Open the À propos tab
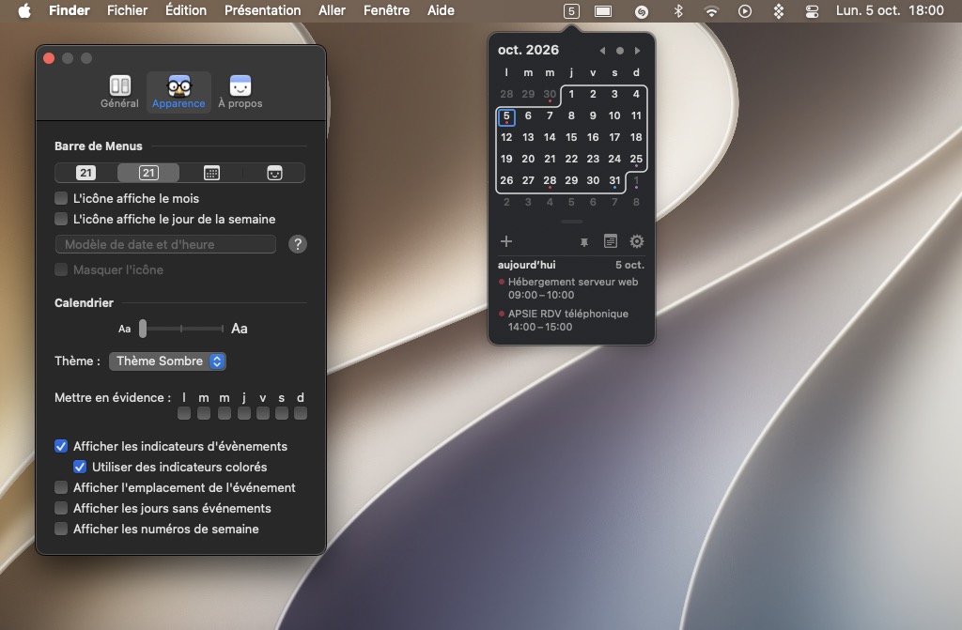 tap(240, 92)
